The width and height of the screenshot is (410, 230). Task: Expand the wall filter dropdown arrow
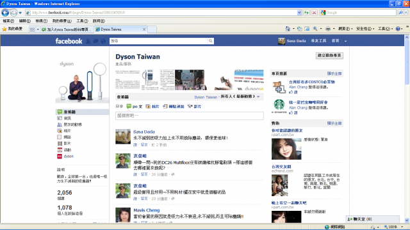tap(258, 96)
